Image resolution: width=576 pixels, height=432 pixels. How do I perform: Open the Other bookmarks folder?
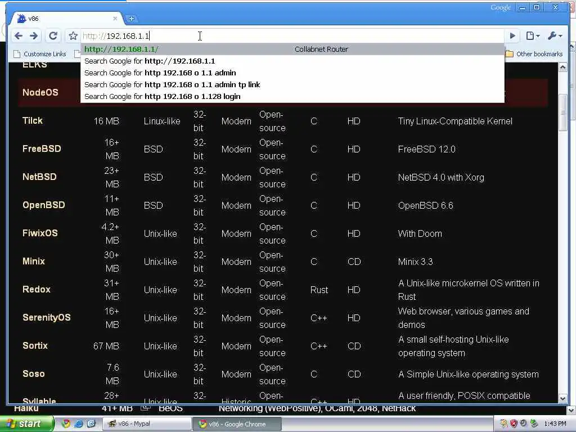[x=534, y=54]
